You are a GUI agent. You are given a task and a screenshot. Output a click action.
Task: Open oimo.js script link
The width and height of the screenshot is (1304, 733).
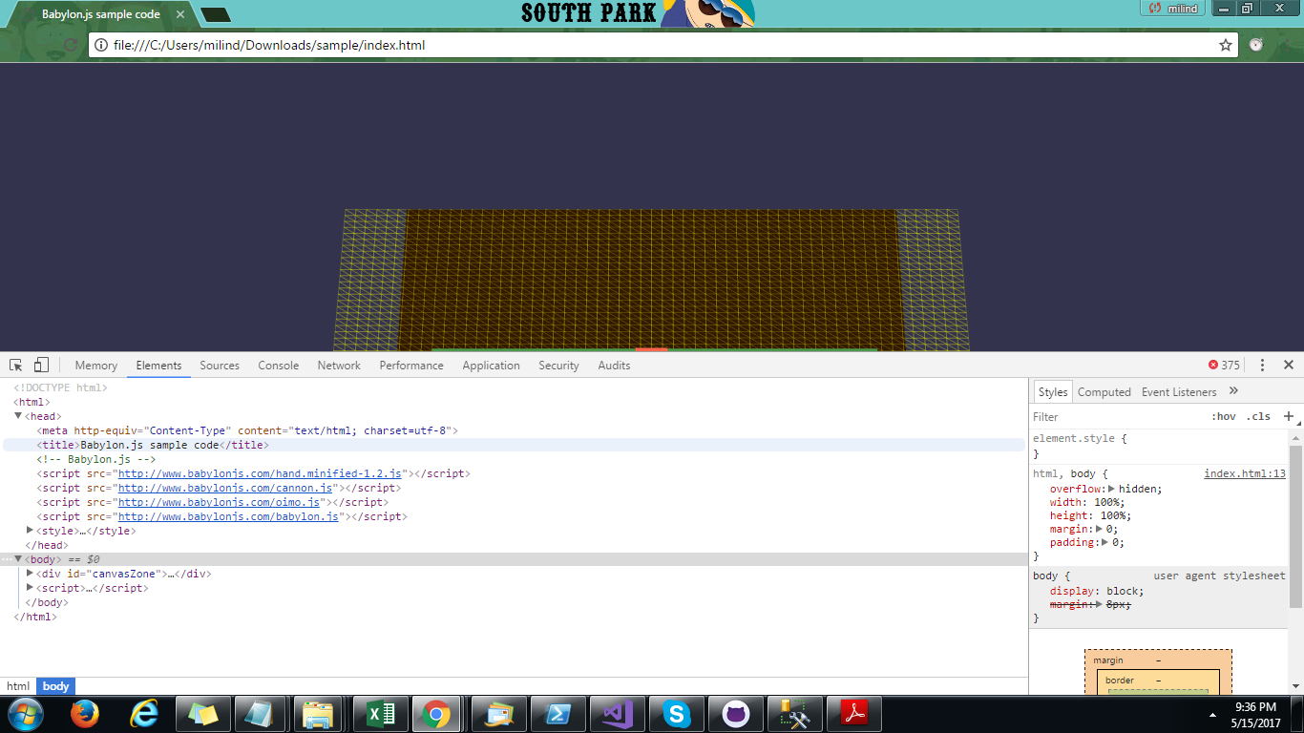click(220, 502)
